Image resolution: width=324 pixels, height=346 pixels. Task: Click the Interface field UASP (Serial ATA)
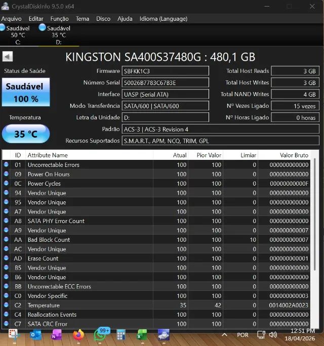click(x=165, y=94)
